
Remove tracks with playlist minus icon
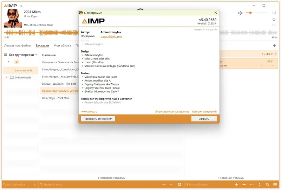click(244, 184)
